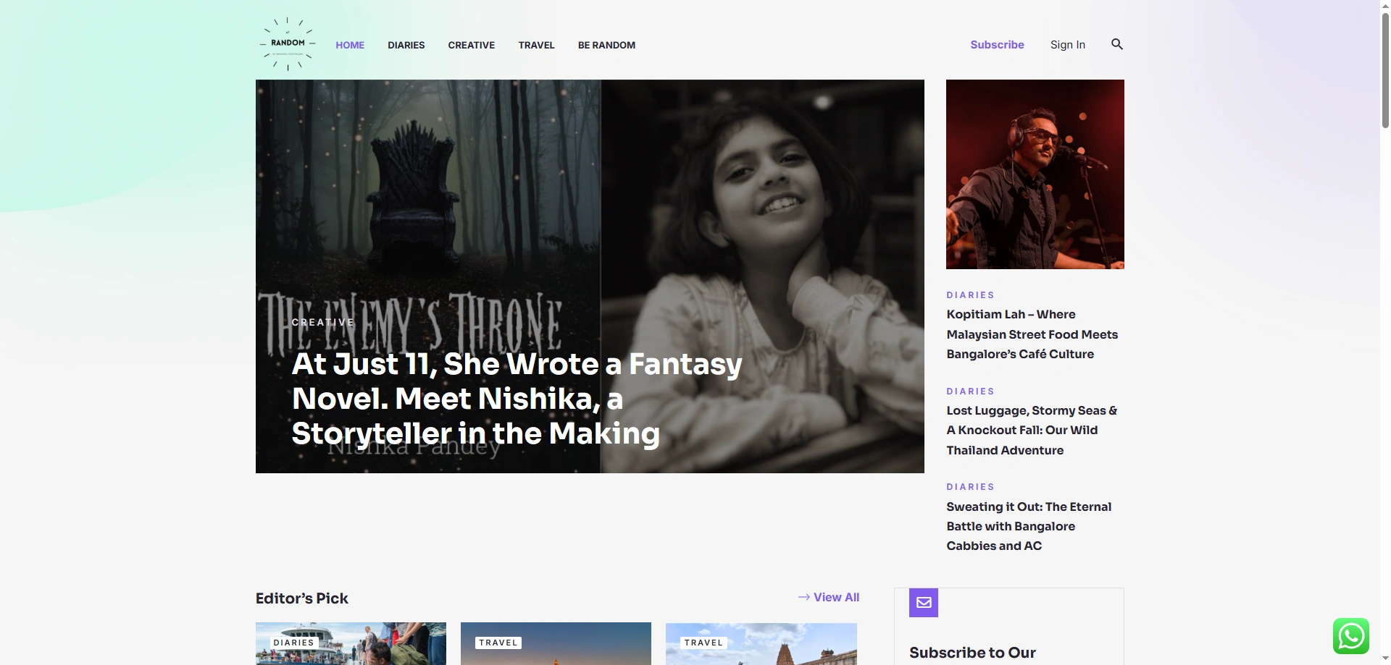
Task: Open the Nishika fantasy novel headline
Action: coord(517,399)
